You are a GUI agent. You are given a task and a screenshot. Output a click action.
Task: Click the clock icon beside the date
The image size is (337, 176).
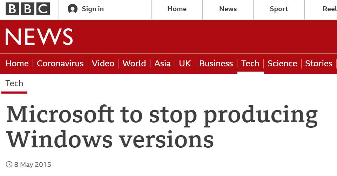point(9,164)
